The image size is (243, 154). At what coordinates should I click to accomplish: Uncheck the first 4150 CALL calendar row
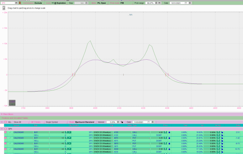(5, 132)
